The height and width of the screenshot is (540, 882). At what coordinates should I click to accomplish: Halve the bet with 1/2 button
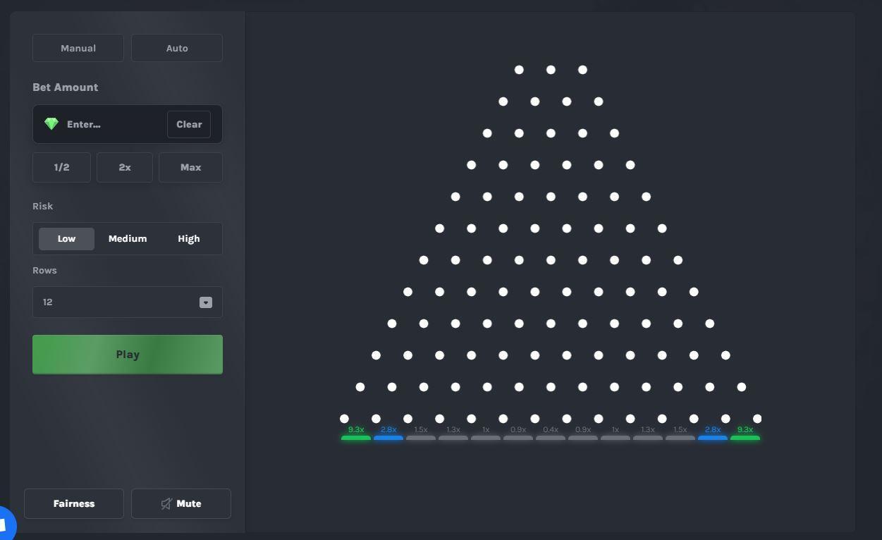pyautogui.click(x=61, y=168)
